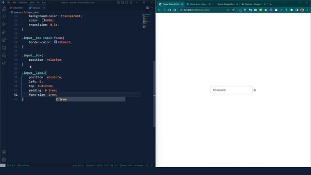311x175 pixels.
Task: Click the Spaces indentation setting in status bar
Action: (90, 165)
